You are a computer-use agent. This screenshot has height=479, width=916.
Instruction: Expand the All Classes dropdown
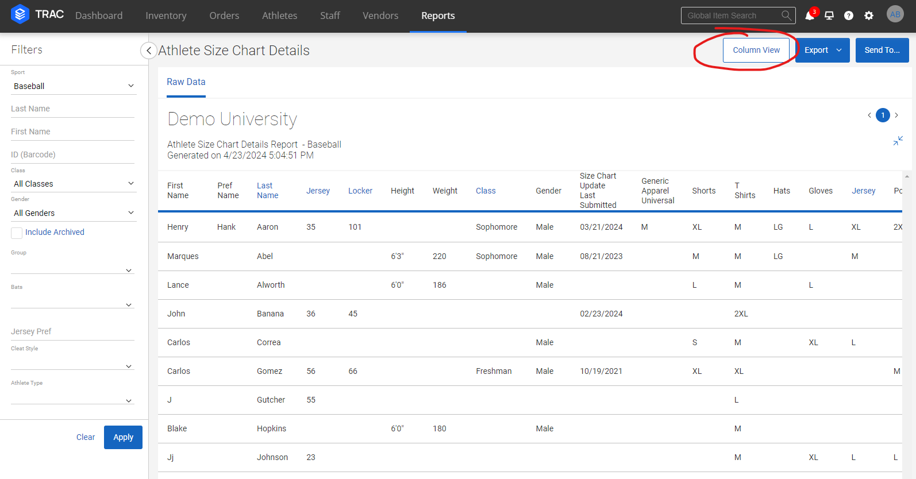[x=74, y=184]
